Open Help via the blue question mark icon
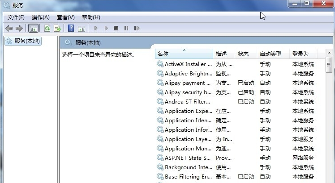The height and width of the screenshot is (183, 335). point(71,28)
